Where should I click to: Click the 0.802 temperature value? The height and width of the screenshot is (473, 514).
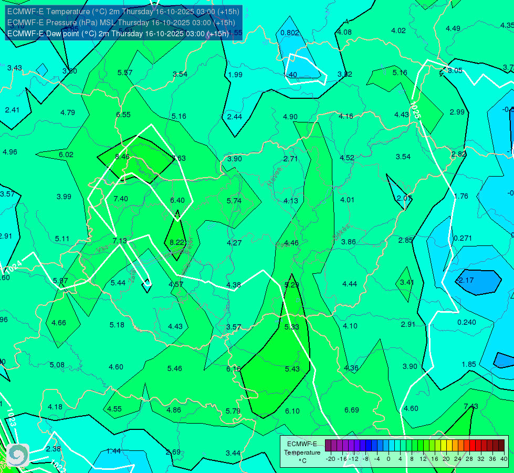[290, 33]
